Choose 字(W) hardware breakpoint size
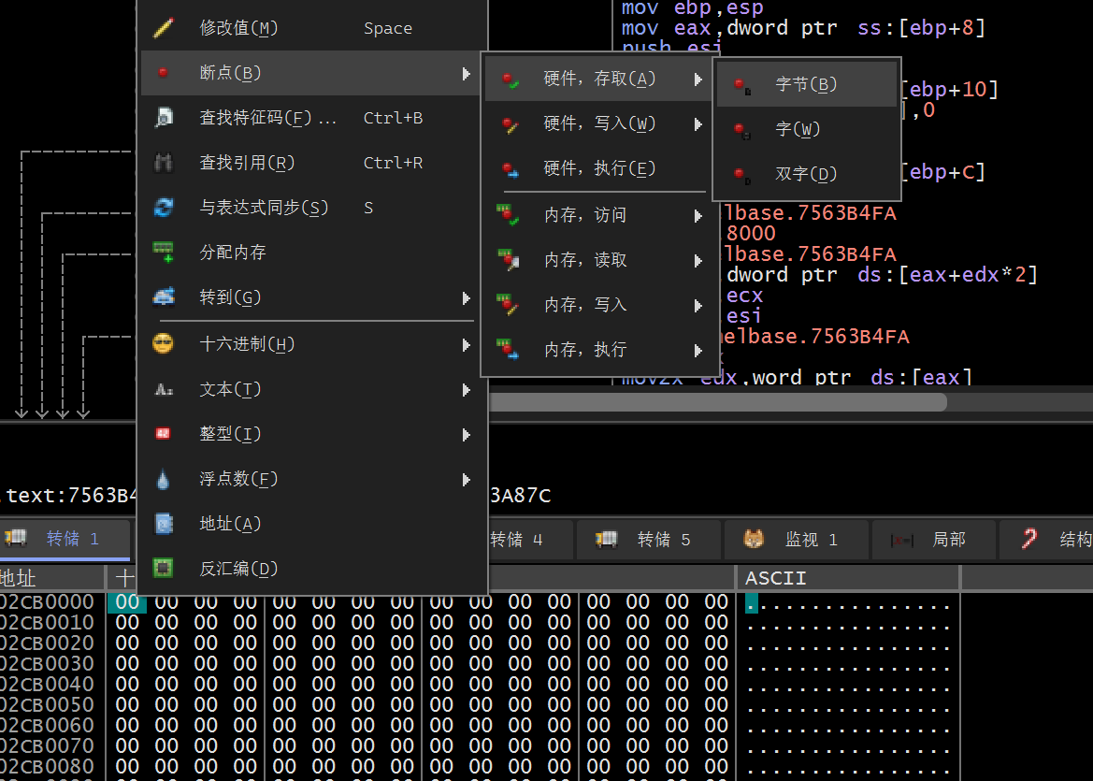1093x781 pixels. pos(807,129)
